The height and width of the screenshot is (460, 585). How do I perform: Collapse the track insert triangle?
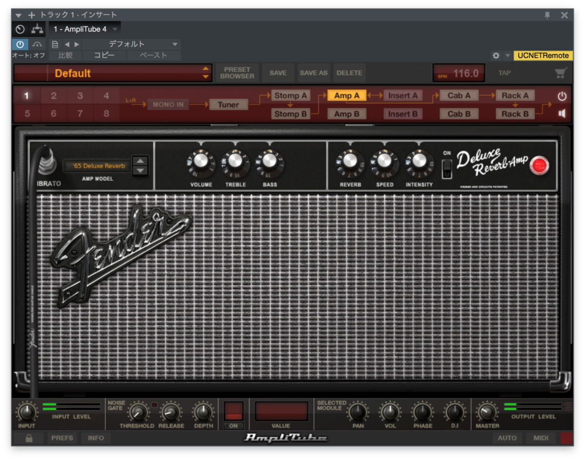(x=19, y=15)
